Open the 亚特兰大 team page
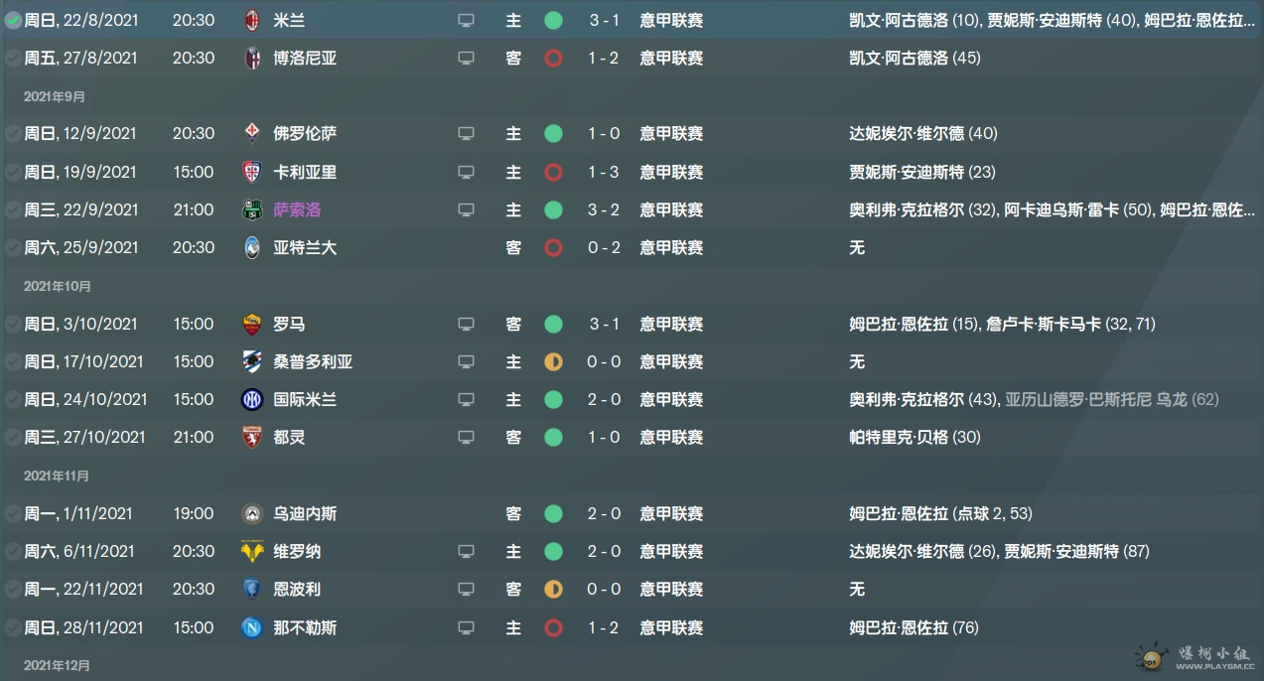The image size is (1264, 681). [x=305, y=247]
